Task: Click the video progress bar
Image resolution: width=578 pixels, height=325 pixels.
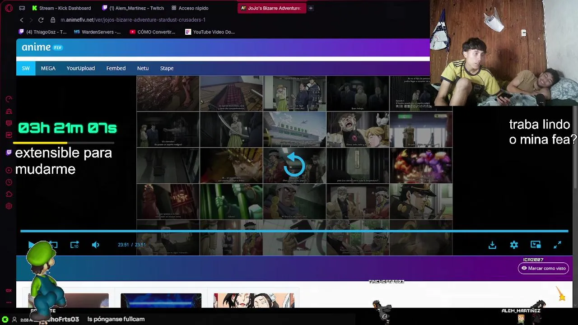Action: click(294, 231)
